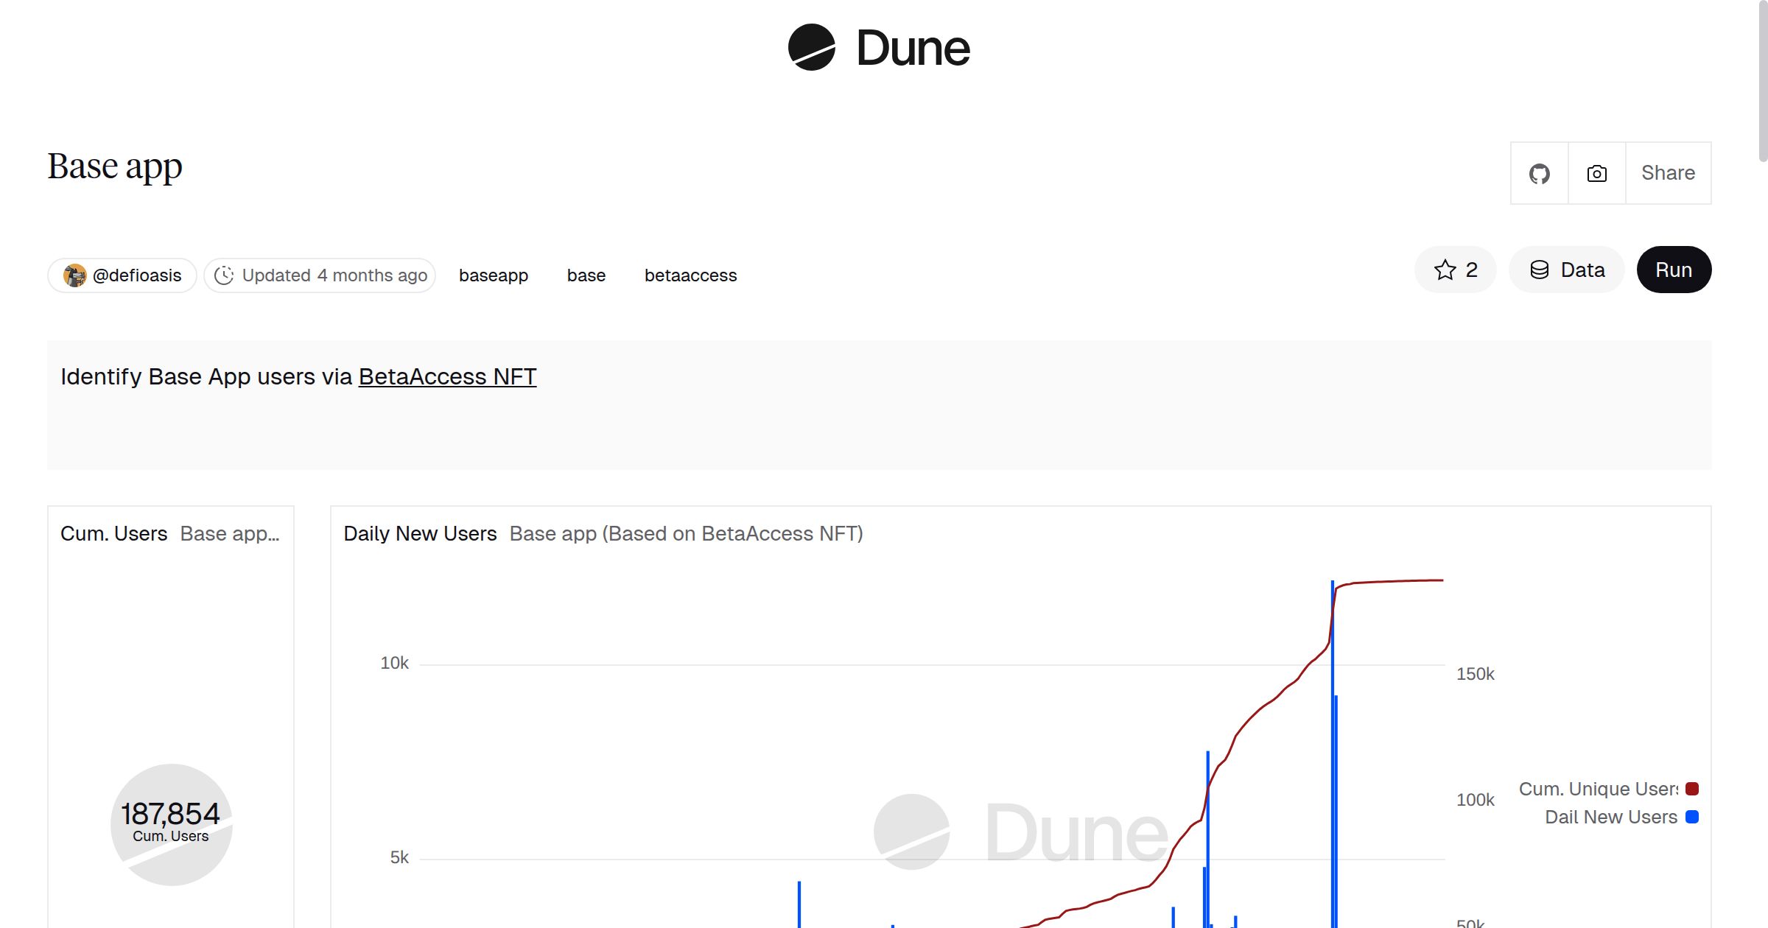Toggle the Cum. Unique Users series visibility

click(1693, 789)
